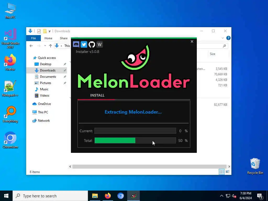Image resolution: width=268 pixels, height=201 pixels.
Task: Switch Explorer to Details view icon
Action: click(222, 172)
